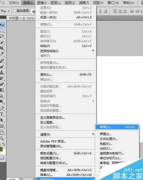
Task: Click the green foreground color swatch
Action: (x=1, y=149)
